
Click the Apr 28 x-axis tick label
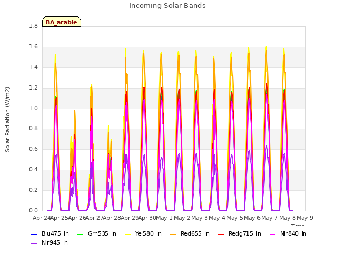(112, 218)
